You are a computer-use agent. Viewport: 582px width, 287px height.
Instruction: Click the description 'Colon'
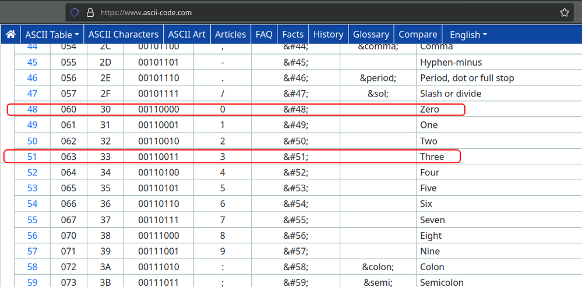[x=432, y=267]
